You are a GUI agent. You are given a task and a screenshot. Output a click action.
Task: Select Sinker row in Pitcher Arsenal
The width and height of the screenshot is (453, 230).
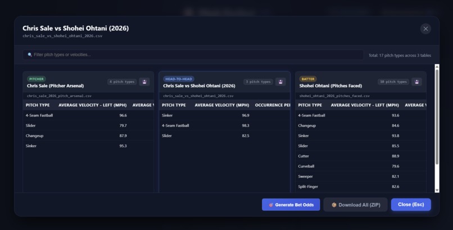click(x=88, y=146)
